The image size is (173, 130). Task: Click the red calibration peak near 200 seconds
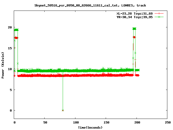[x=134, y=37]
